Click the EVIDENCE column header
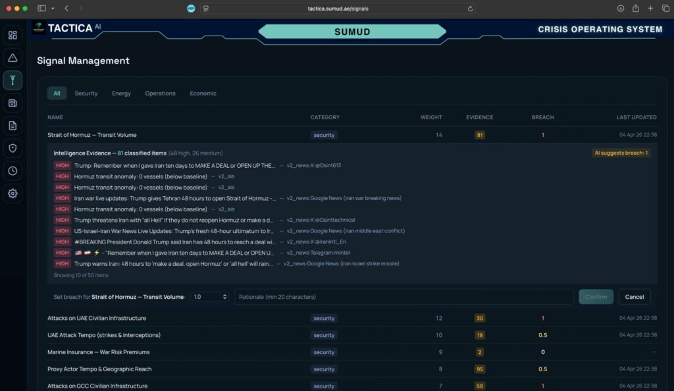Image resolution: width=674 pixels, height=391 pixels. [480, 117]
